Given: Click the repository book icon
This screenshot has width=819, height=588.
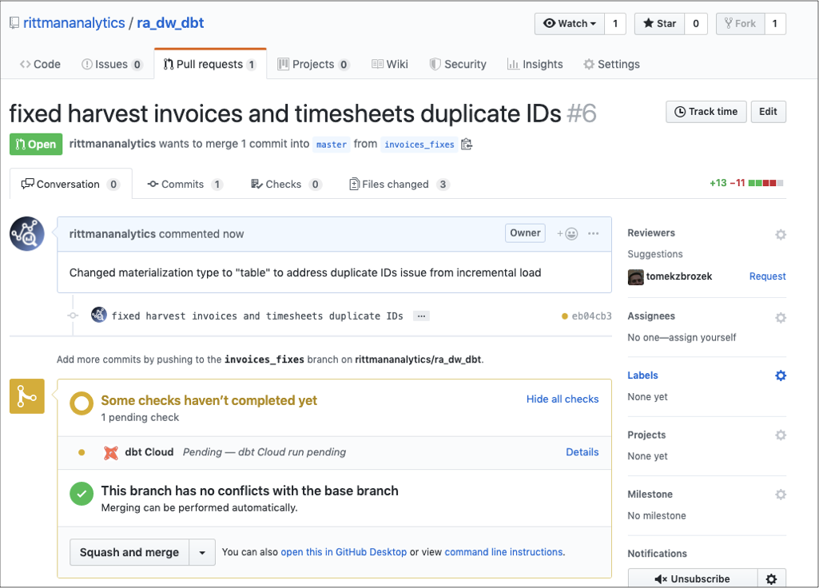Looking at the screenshot, I should point(14,23).
